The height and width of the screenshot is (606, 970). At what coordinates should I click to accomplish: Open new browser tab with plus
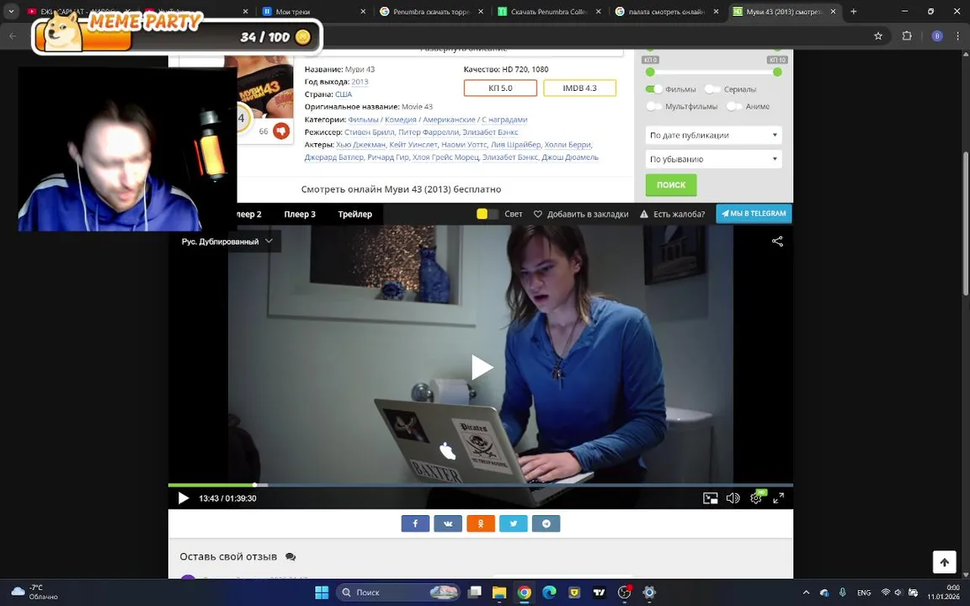click(854, 11)
